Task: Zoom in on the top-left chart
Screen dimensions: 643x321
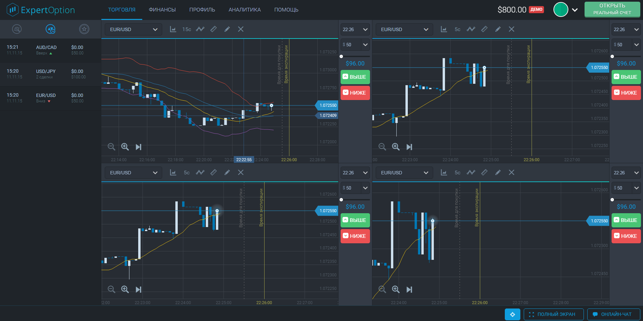Action: [x=125, y=147]
